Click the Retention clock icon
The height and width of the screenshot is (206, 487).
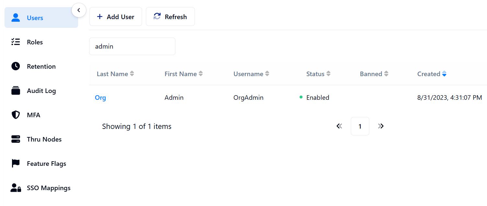tap(16, 66)
